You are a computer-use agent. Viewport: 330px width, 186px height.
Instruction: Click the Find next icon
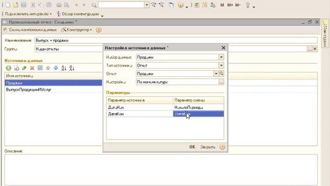click(154, 5)
